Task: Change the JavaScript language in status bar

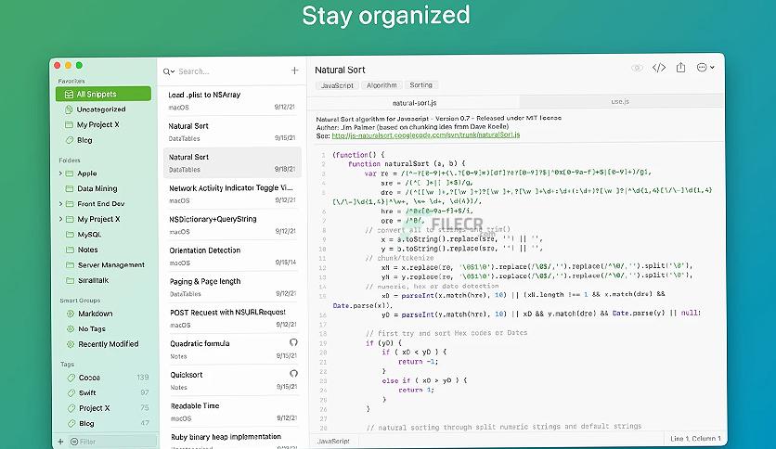Action: point(333,441)
